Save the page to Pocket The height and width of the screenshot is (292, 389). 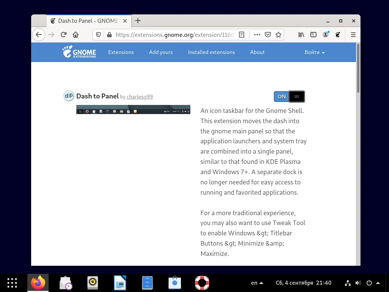[268, 35]
